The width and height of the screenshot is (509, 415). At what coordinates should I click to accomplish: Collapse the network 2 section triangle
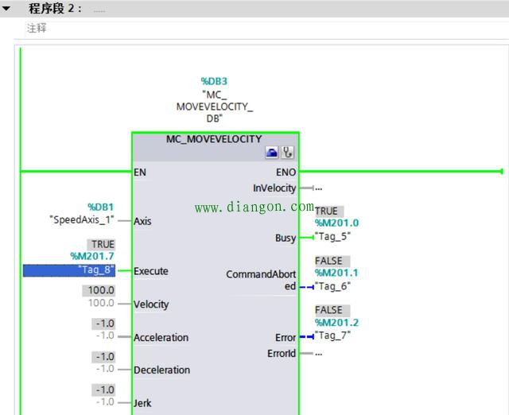pos(7,9)
